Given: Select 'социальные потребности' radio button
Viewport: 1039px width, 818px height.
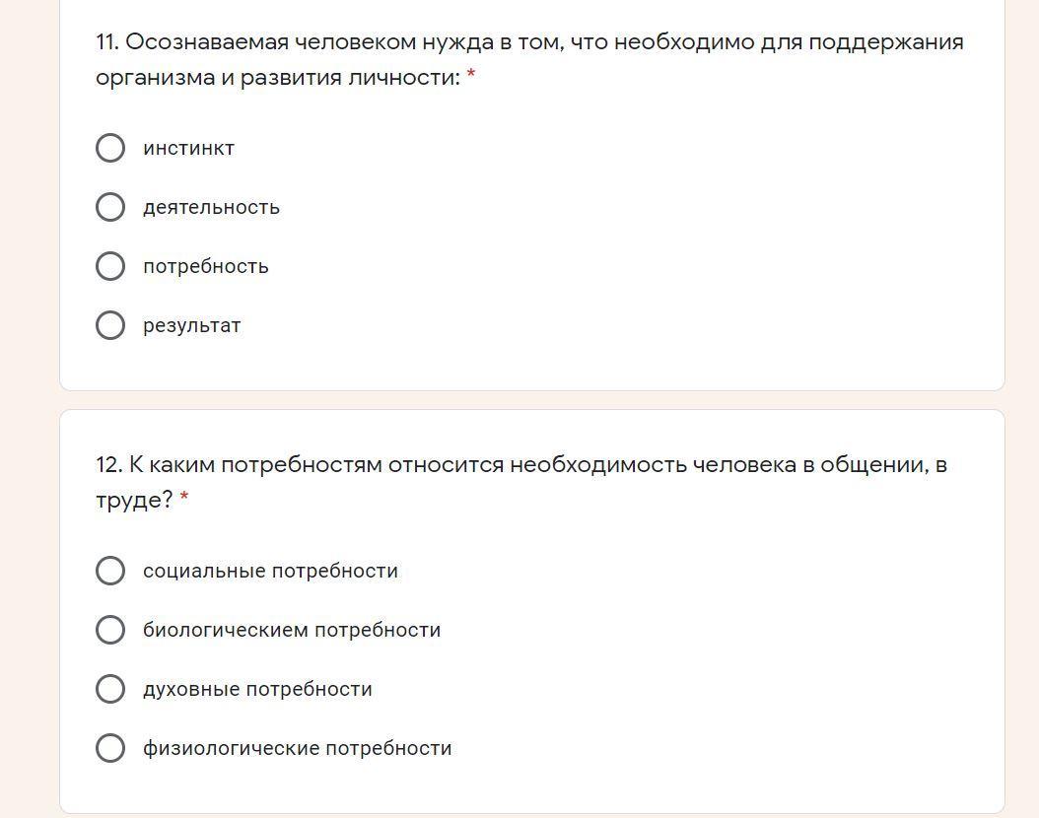Looking at the screenshot, I should point(110,571).
